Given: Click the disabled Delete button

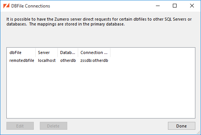Looking at the screenshot, I should click(x=53, y=126).
